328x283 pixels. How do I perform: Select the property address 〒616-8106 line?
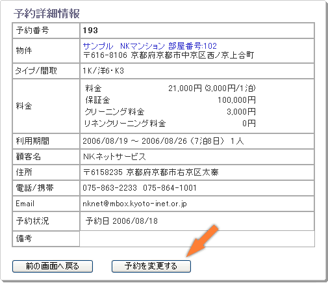[x=168, y=55]
